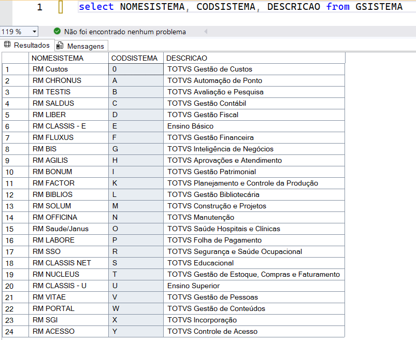
Task: Select the 'TOTVS Incorporação' cell
Action: [x=254, y=320]
